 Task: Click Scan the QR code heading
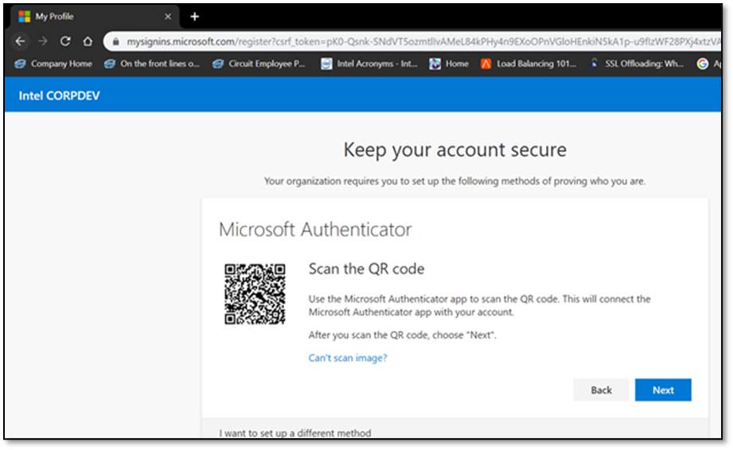click(x=366, y=269)
